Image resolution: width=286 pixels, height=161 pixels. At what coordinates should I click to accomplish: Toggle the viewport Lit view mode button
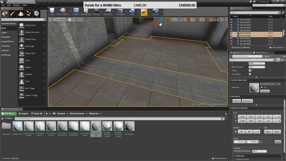click(x=71, y=20)
